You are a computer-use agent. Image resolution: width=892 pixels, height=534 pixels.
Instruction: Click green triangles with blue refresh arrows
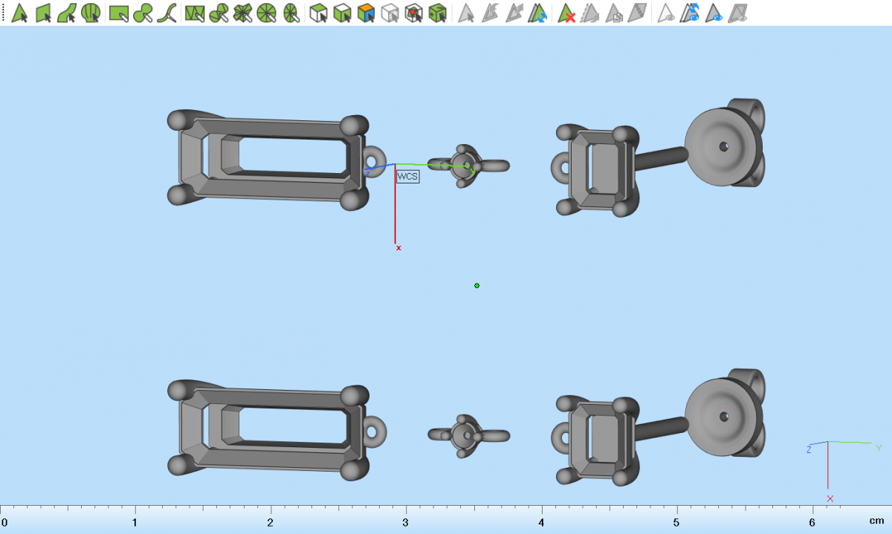(537, 13)
